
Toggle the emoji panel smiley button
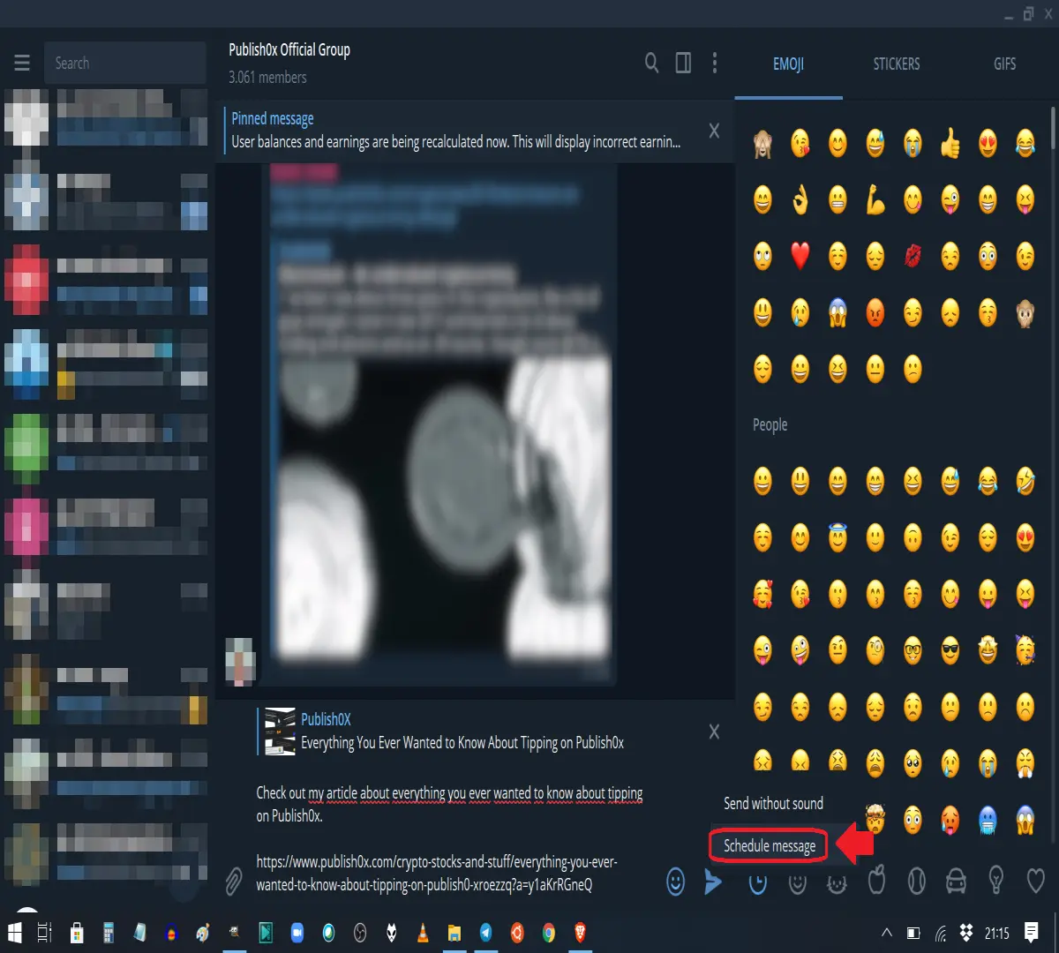click(x=675, y=881)
